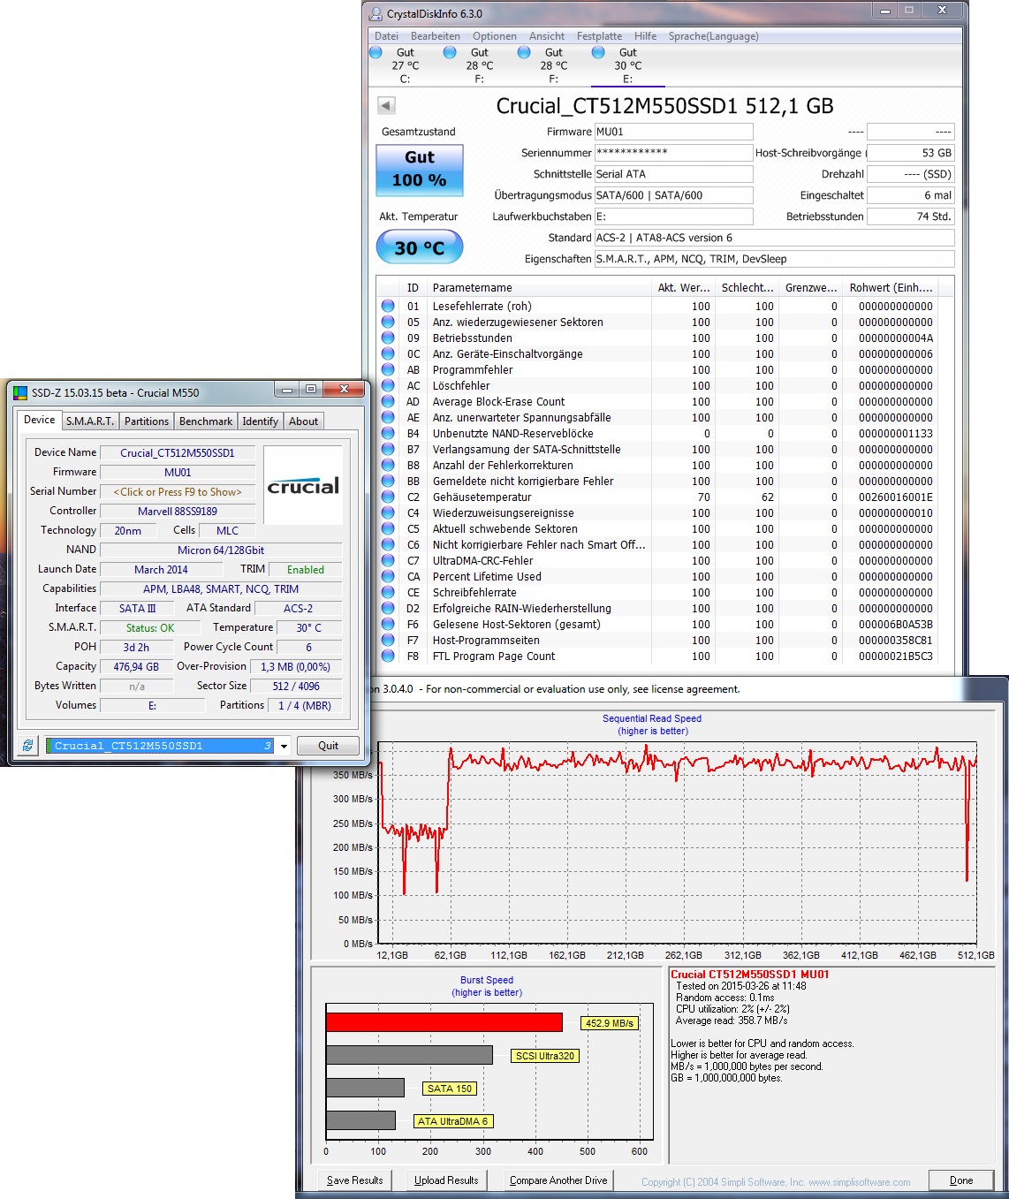The height and width of the screenshot is (1199, 1009).
Task: Click the Eingeschaltet 6 mal field
Action: pos(911,195)
